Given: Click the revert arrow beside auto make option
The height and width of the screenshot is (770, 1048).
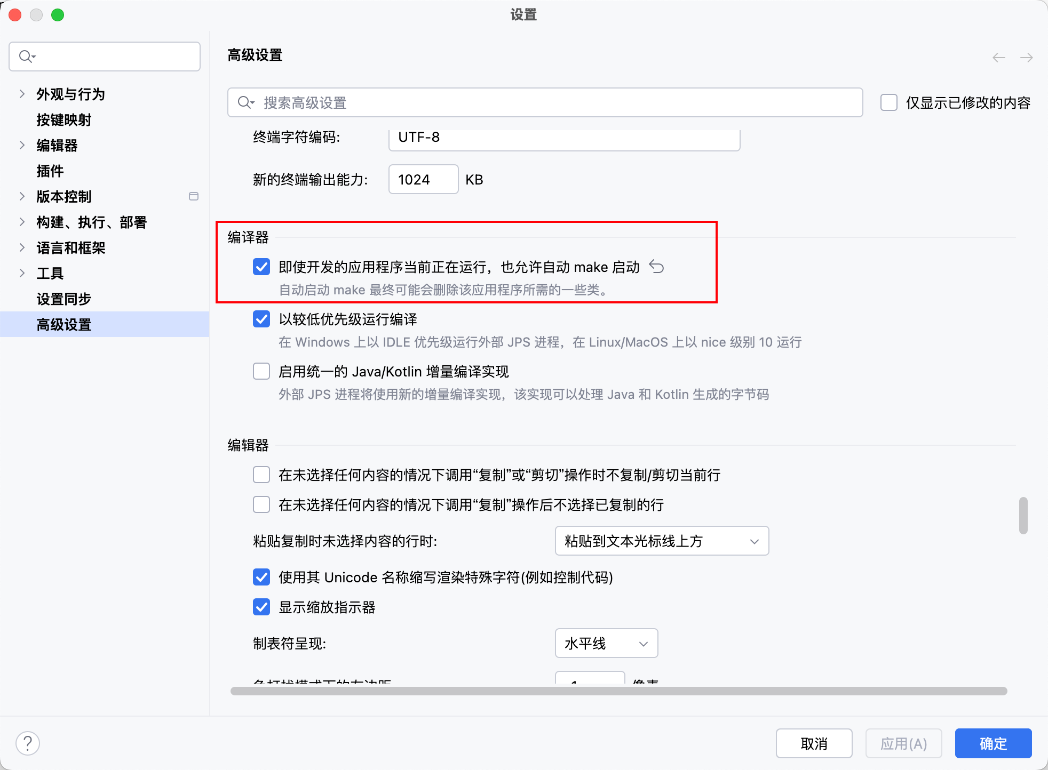Looking at the screenshot, I should coord(656,267).
